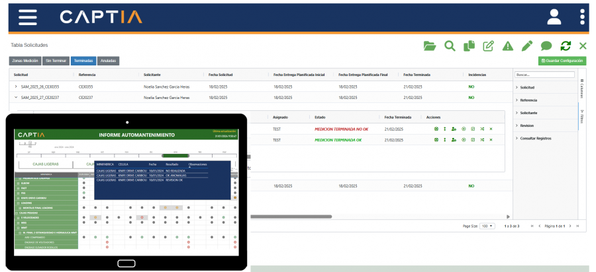Screen dimensions: 596x272
Task: Click the open-folder toolbar icon
Action: (430, 46)
